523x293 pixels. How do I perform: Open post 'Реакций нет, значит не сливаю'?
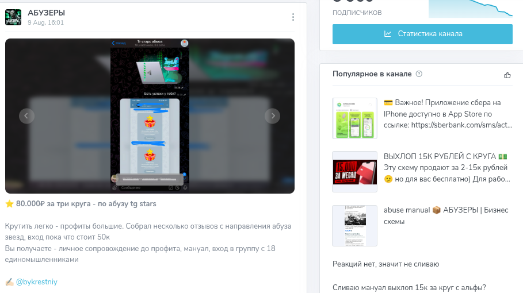(x=386, y=264)
